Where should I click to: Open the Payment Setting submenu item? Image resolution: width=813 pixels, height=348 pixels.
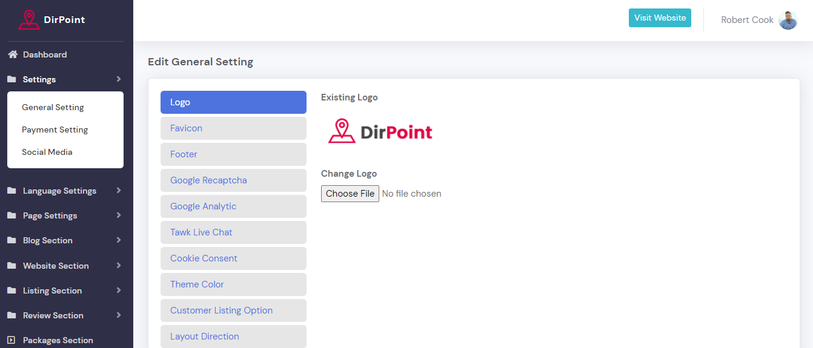click(x=55, y=130)
